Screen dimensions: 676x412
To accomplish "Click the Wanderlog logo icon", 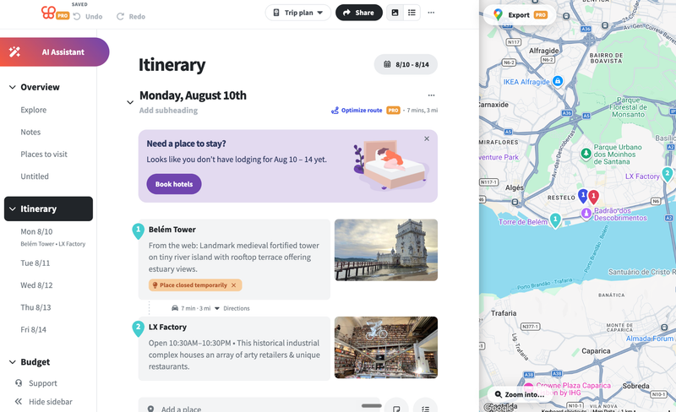I will pyautogui.click(x=48, y=12).
